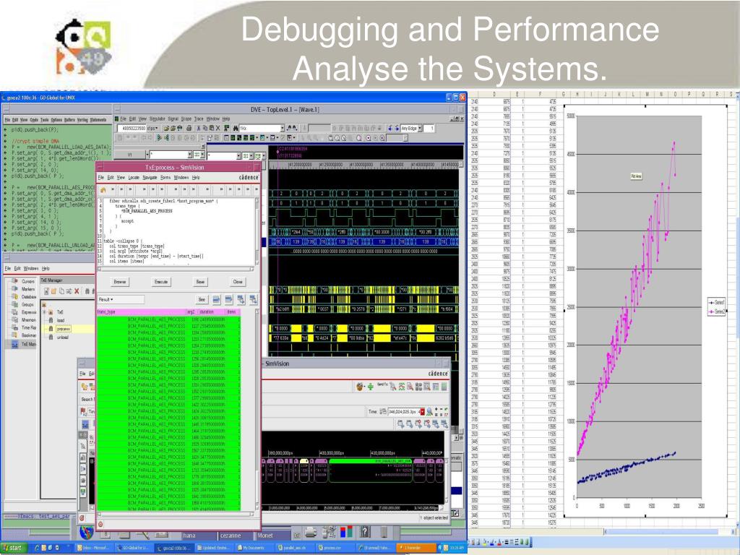
Task: Click the Close button in TxE:process
Action: pos(237,282)
